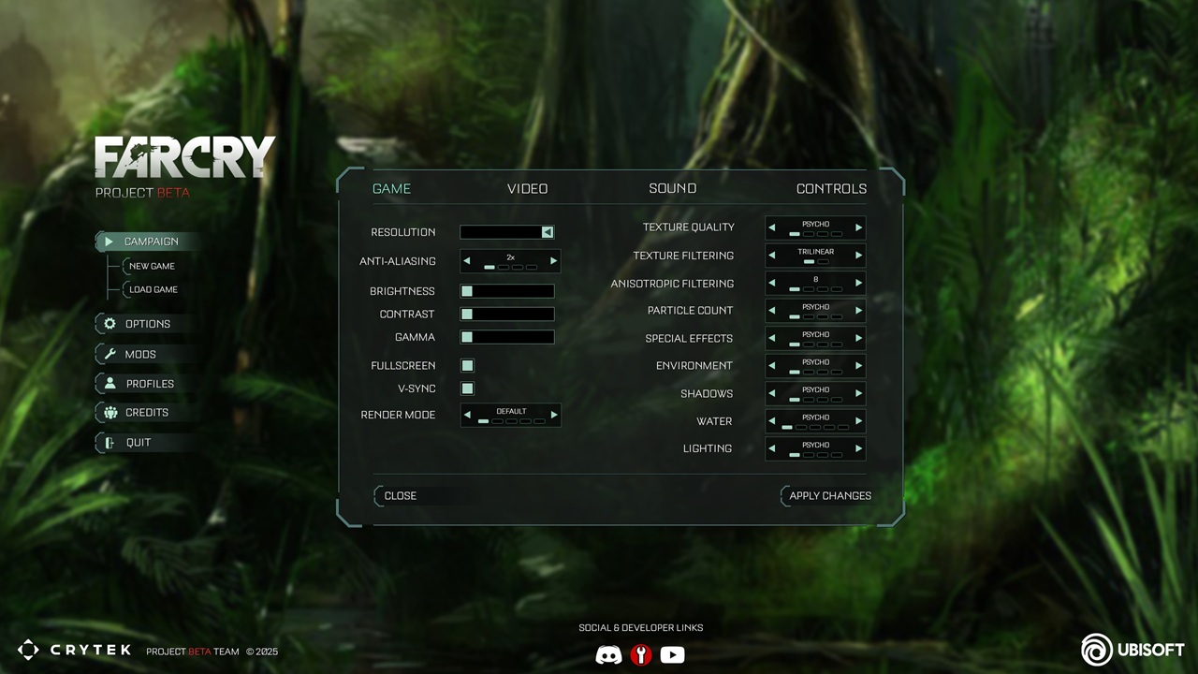Open the Profiles menu item
The height and width of the screenshot is (674, 1198).
click(x=148, y=384)
